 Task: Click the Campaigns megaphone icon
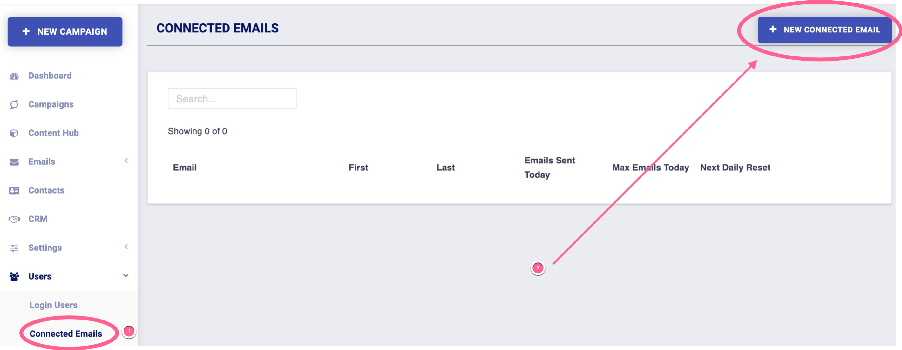point(14,104)
